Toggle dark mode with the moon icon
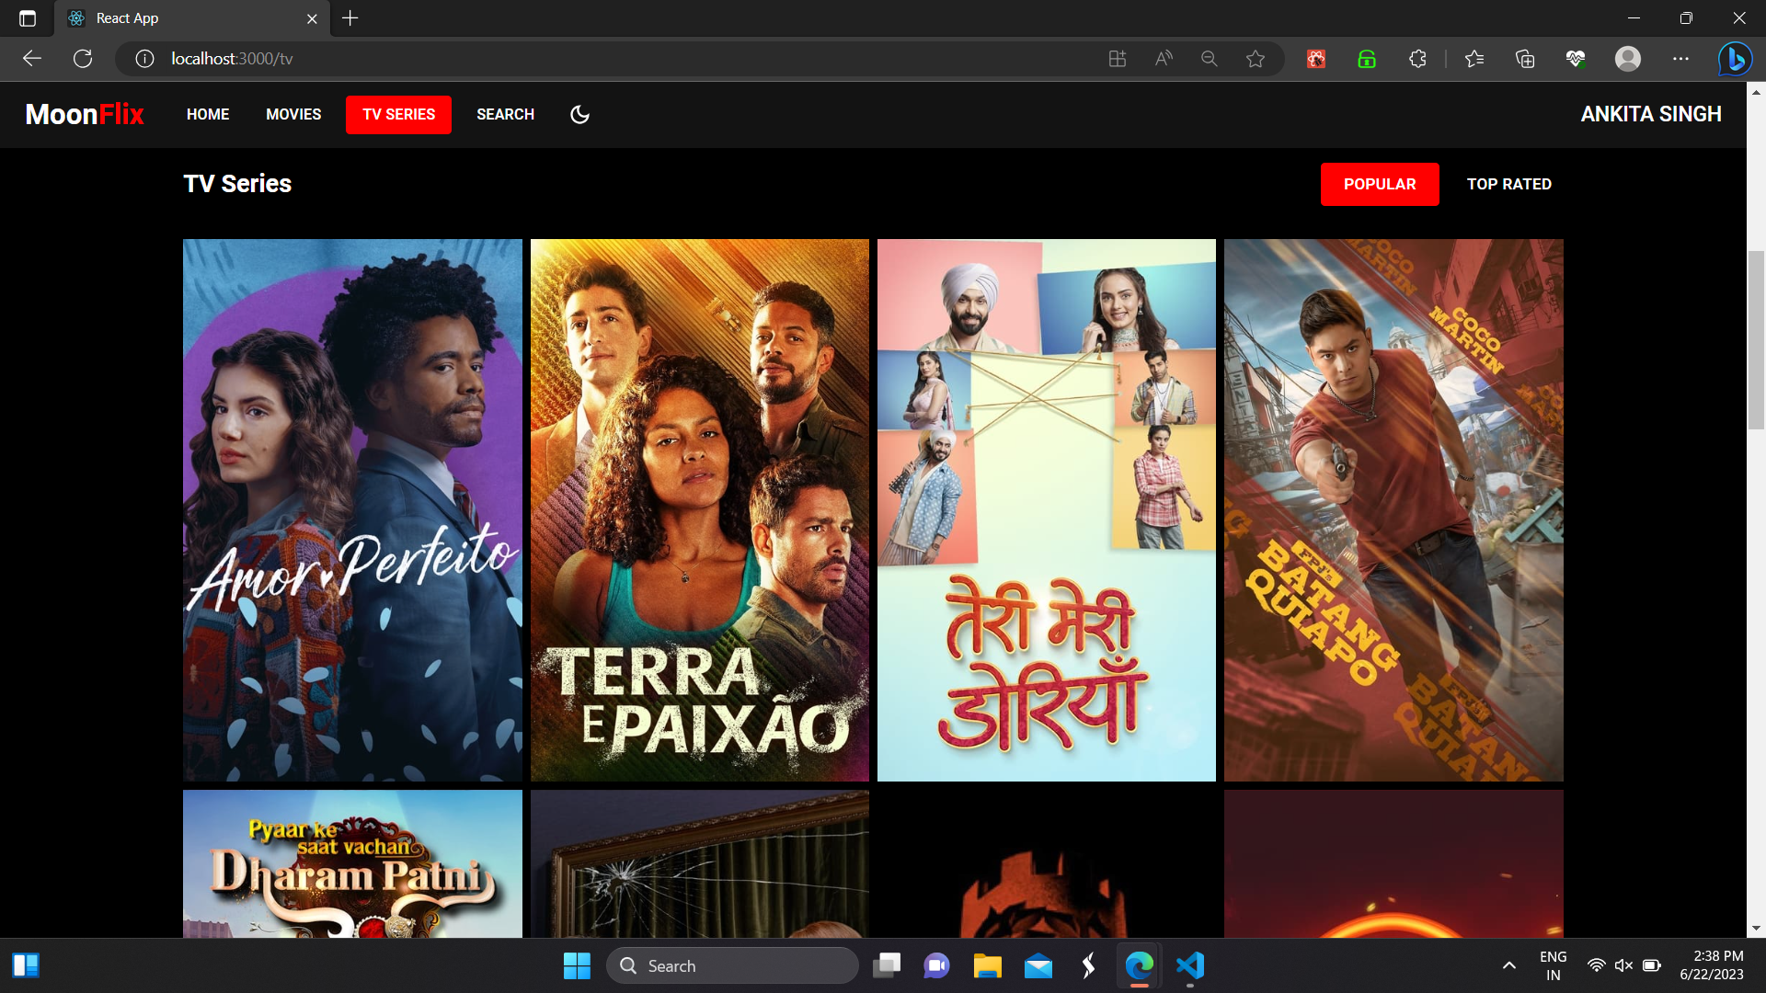Screen dimensions: 1766x993 [x=579, y=114]
